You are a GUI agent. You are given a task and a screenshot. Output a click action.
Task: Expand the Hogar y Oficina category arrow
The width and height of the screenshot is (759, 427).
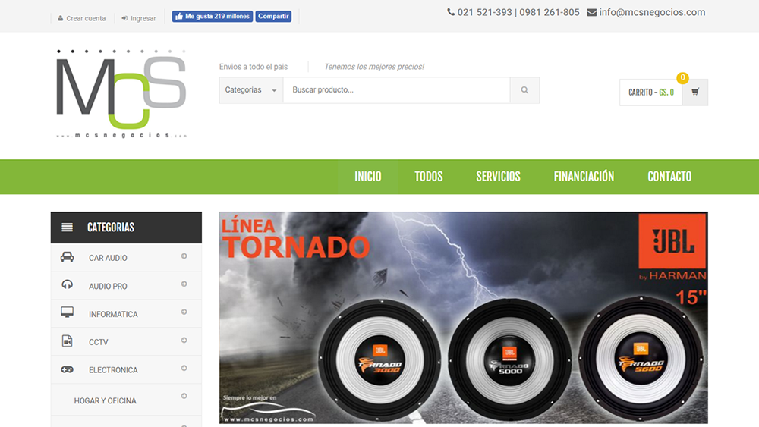tap(184, 396)
